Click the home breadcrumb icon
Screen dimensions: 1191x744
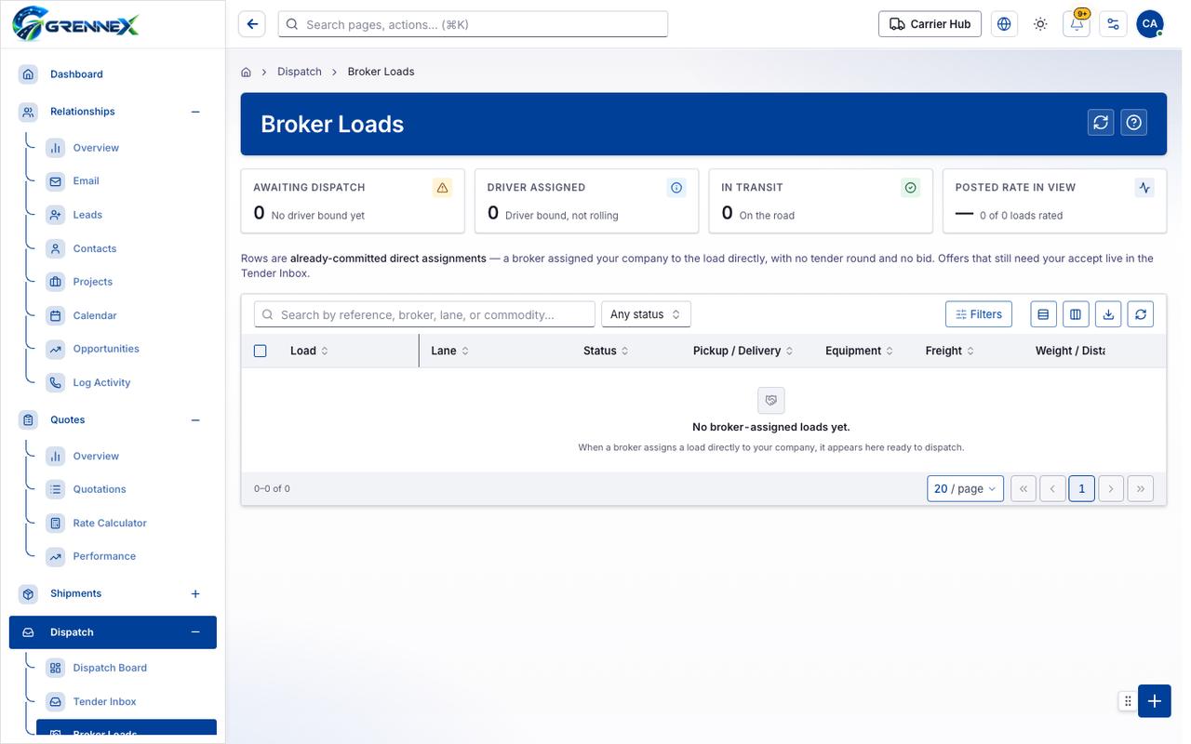pos(247,72)
